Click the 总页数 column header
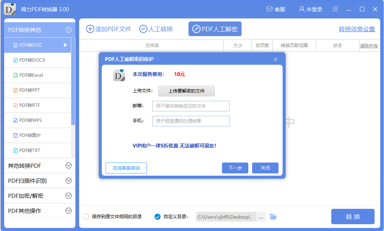 point(262,46)
